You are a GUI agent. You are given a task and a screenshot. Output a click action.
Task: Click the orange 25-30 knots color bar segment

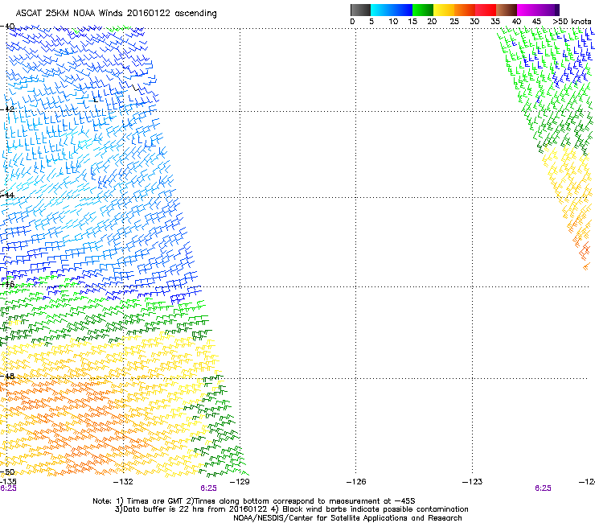pos(465,10)
